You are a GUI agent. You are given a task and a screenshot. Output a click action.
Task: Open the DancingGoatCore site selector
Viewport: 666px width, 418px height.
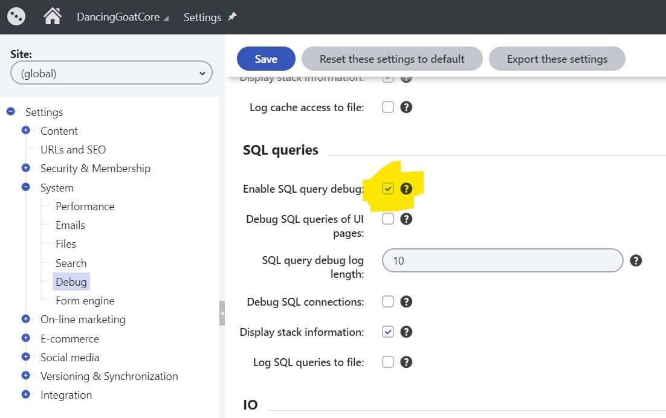click(122, 17)
